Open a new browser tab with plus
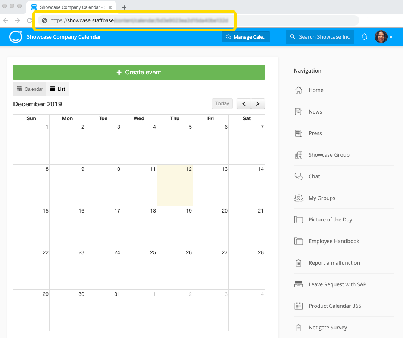Screen dimensions: 403x338 pyautogui.click(x=124, y=7)
